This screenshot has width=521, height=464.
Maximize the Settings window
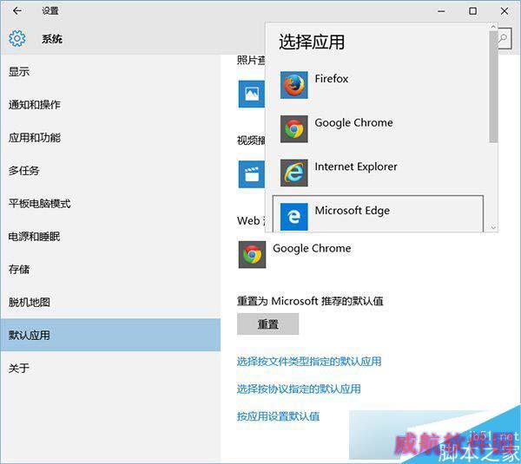point(472,11)
